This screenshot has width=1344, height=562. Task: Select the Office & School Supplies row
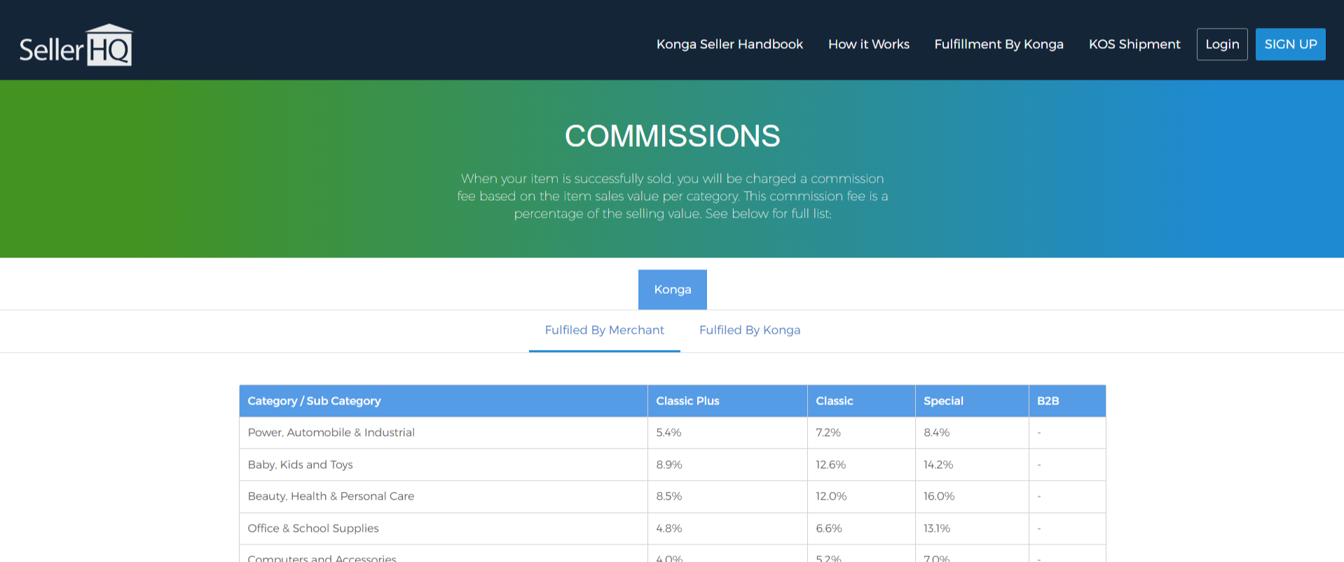313,528
